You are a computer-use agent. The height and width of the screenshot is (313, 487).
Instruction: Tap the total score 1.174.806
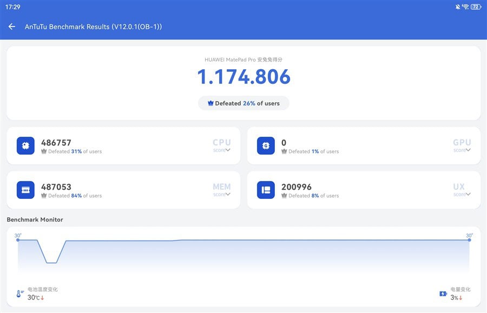(x=244, y=77)
